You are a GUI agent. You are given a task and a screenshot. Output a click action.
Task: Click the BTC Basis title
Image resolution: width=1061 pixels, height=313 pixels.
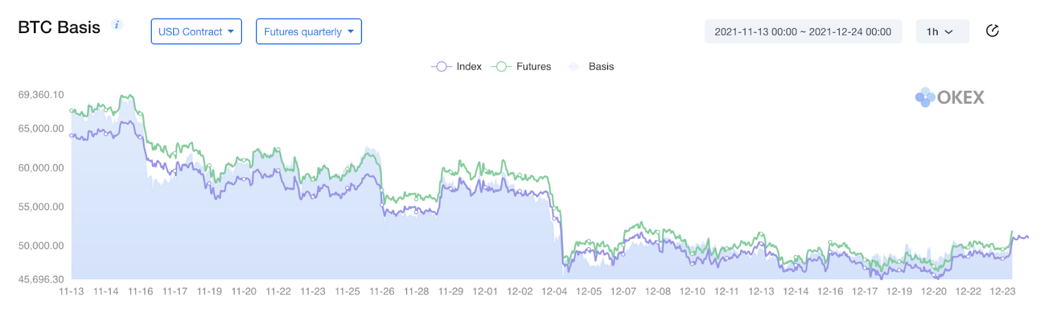[x=59, y=28]
